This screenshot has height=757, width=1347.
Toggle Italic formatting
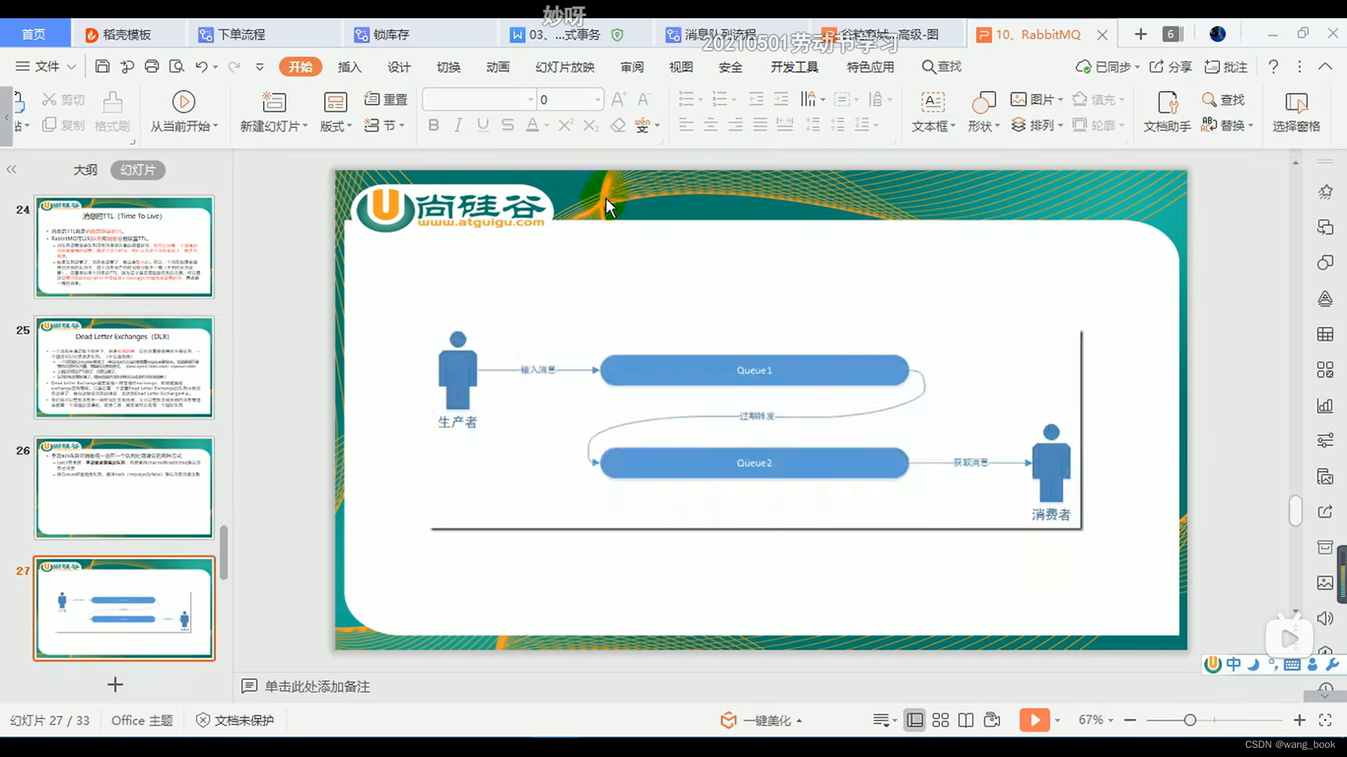(458, 125)
